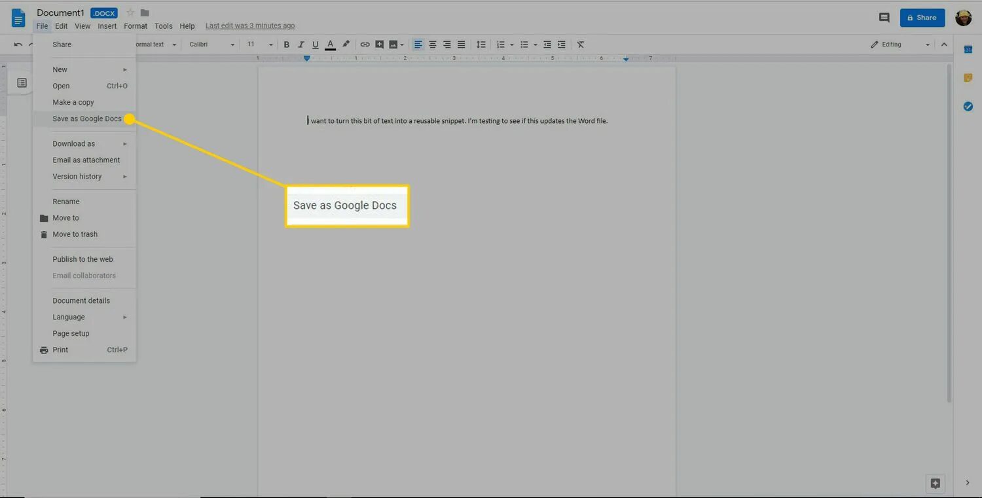Click the .DOCX badge beside title
The height and width of the screenshot is (498, 982).
(105, 13)
